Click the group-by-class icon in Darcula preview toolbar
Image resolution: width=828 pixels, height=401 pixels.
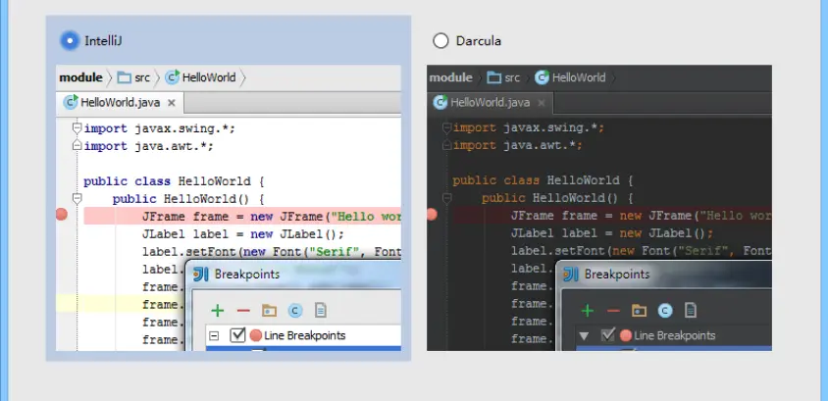pos(665,310)
